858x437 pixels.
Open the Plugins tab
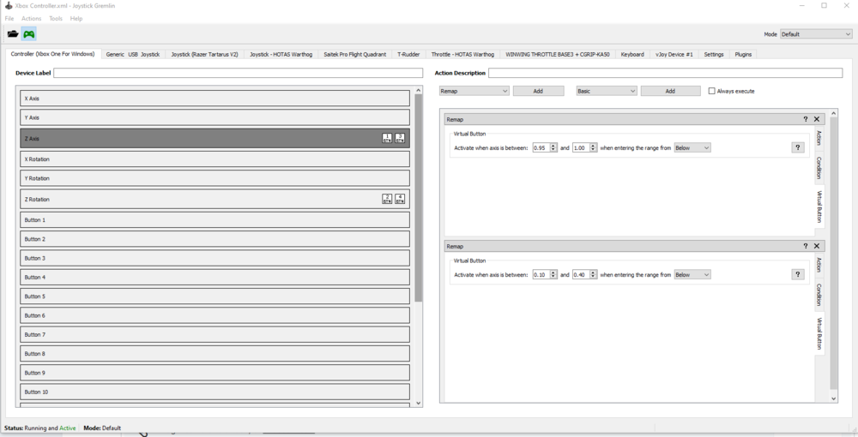coord(743,55)
